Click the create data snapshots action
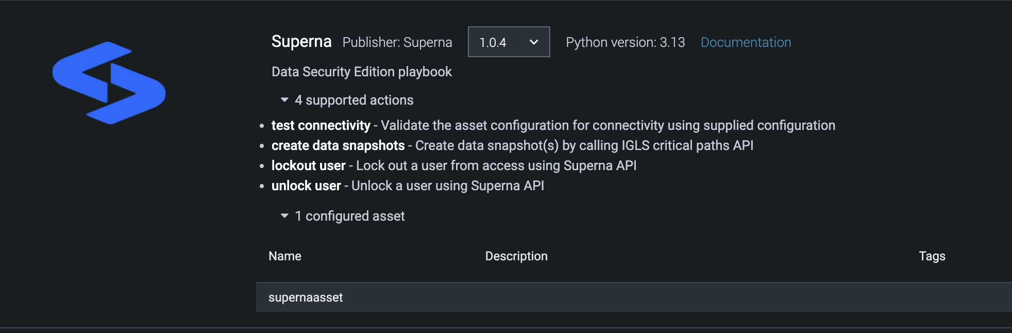Viewport: 1012px width, 333px height. click(x=338, y=145)
